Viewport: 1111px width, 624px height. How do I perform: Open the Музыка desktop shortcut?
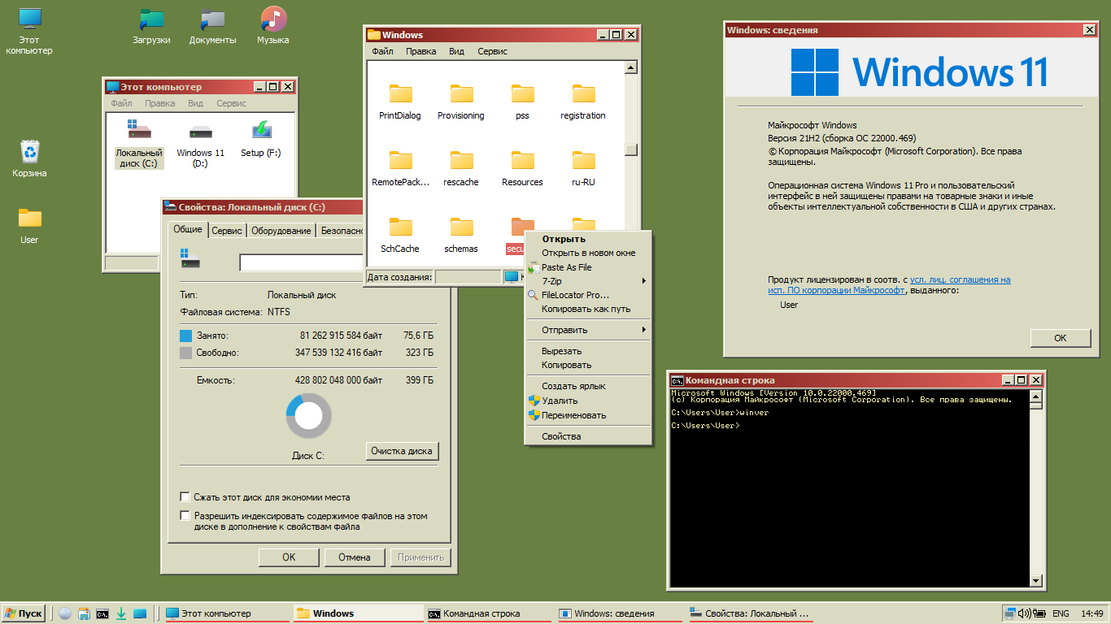click(x=273, y=27)
